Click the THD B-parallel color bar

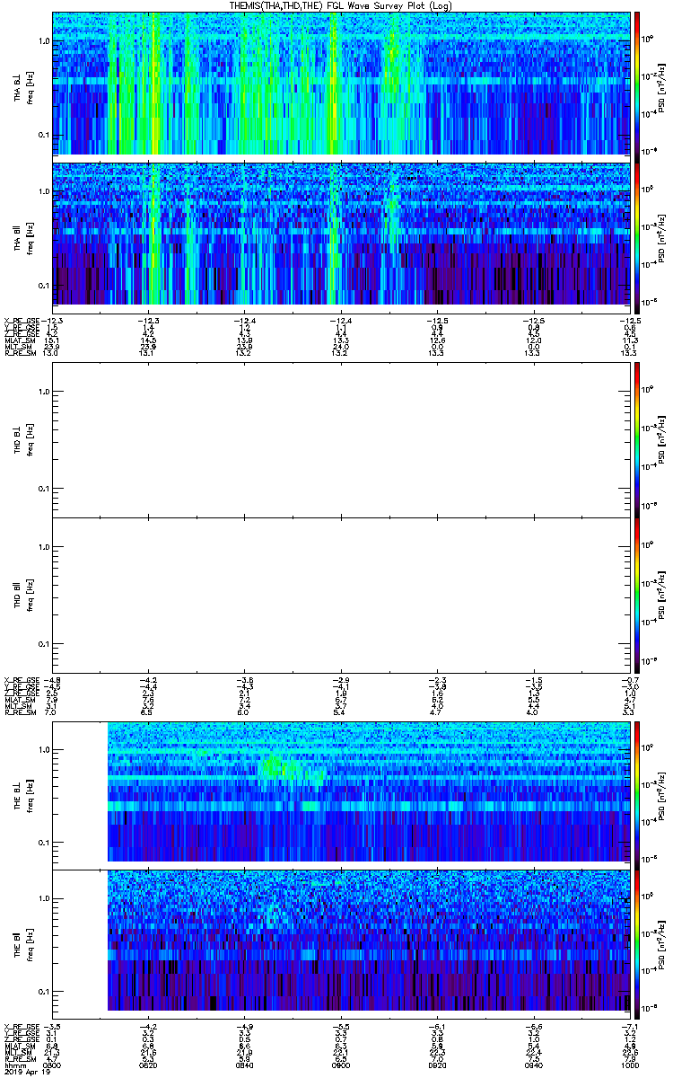click(637, 595)
